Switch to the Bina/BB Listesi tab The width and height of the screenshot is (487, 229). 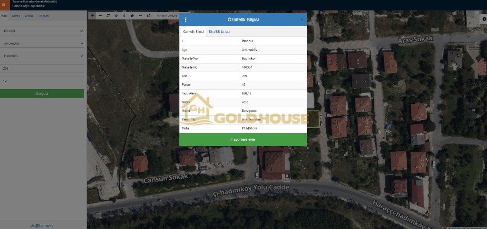[x=219, y=31]
